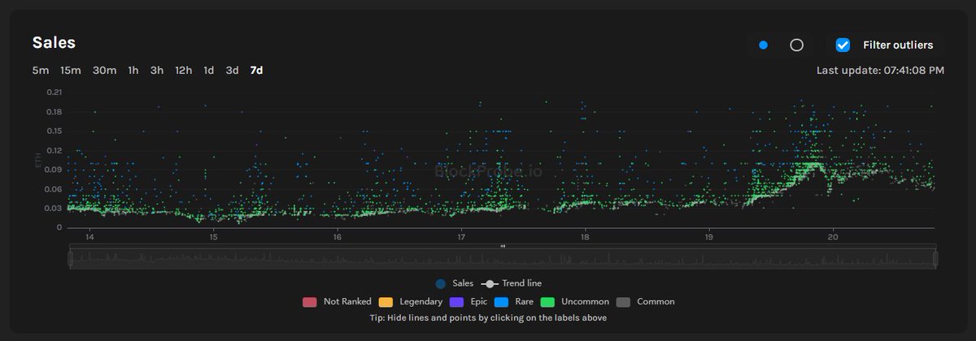Hide Uncommon rarity points

574,301
